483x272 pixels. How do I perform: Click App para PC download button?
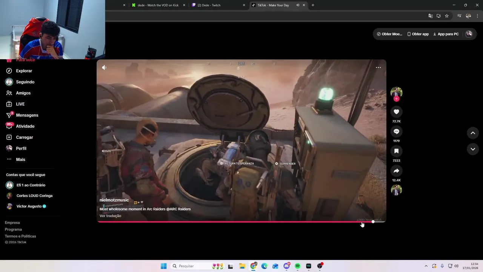tap(446, 34)
